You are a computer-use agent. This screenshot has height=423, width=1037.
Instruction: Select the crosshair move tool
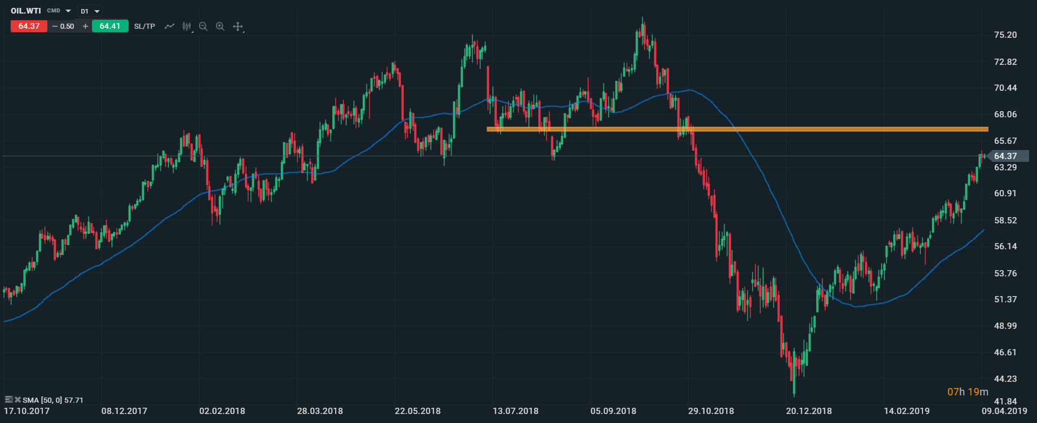pos(238,26)
